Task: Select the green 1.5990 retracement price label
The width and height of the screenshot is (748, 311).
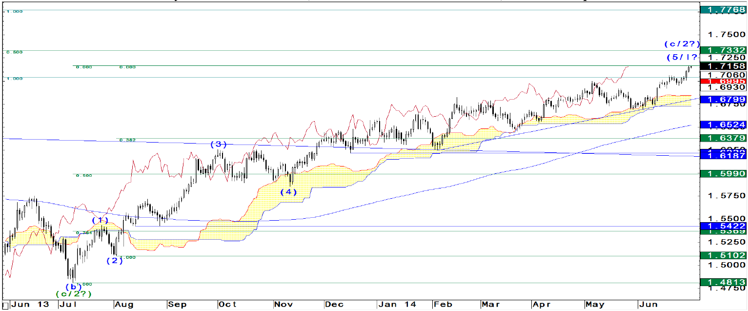Action: point(723,174)
